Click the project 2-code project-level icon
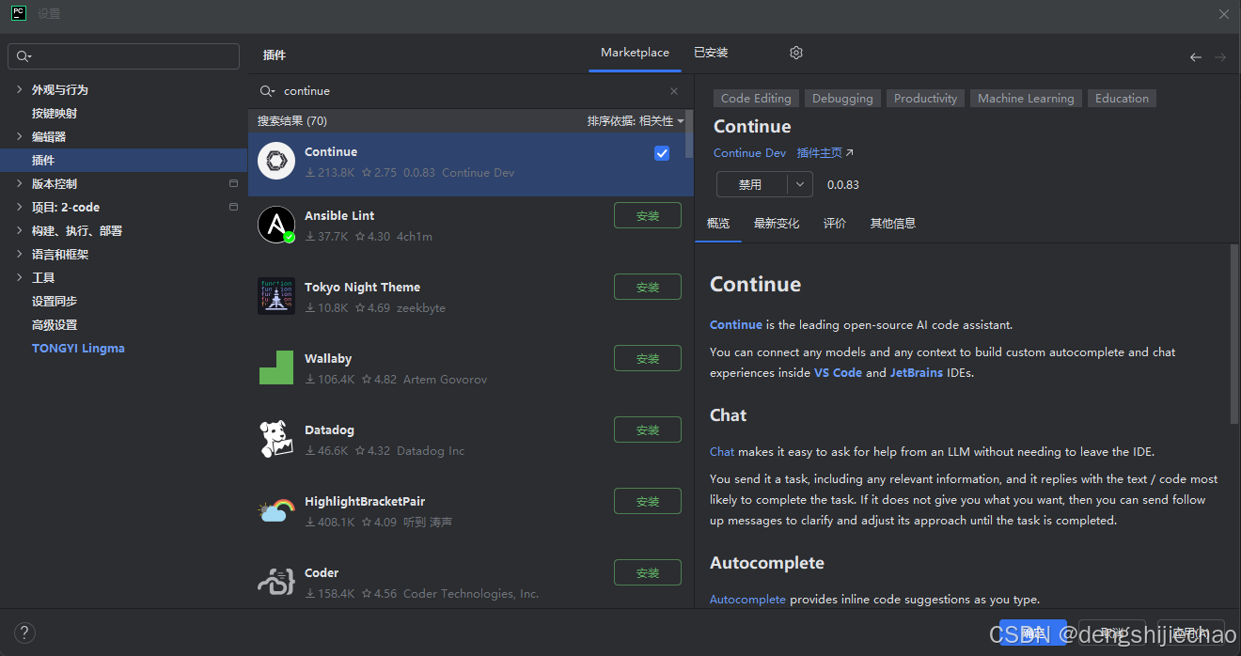Image resolution: width=1241 pixels, height=656 pixels. point(233,207)
